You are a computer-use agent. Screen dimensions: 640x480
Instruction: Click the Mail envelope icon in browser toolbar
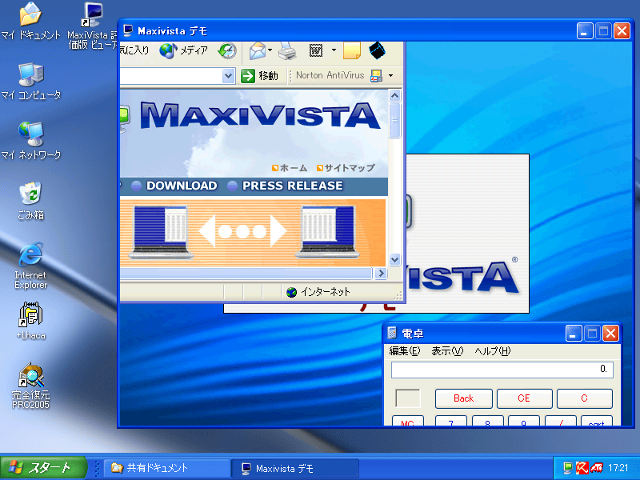coord(257,50)
